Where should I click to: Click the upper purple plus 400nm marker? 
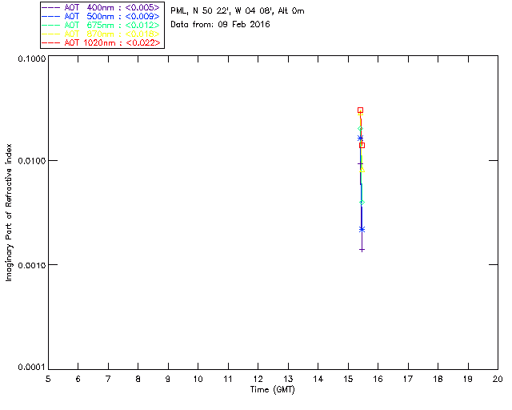pos(360,164)
